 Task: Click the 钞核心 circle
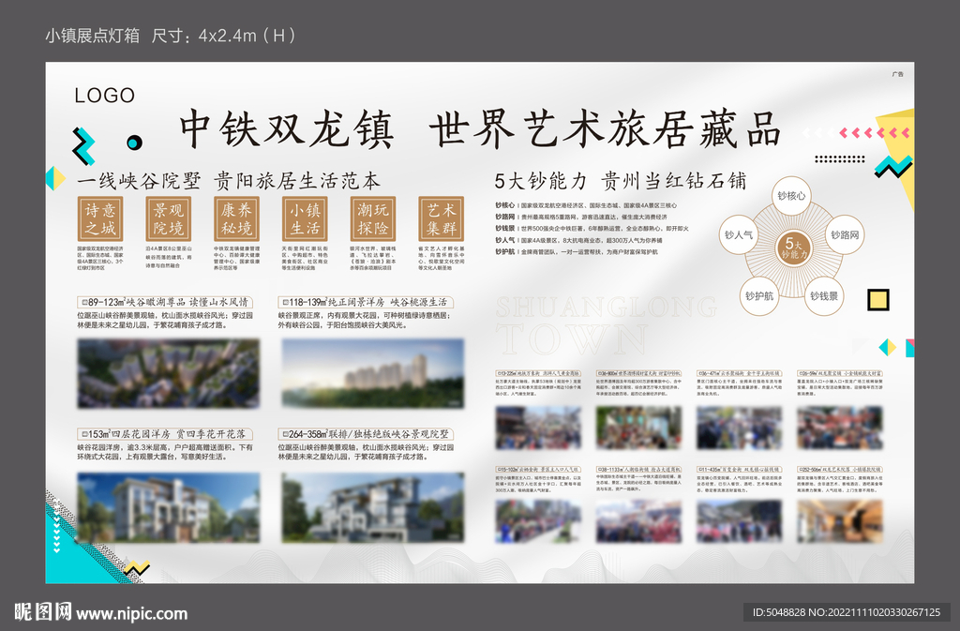coord(791,196)
